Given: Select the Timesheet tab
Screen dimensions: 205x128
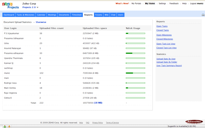Looking at the screenshot, I should pyautogui.click(x=77, y=15).
